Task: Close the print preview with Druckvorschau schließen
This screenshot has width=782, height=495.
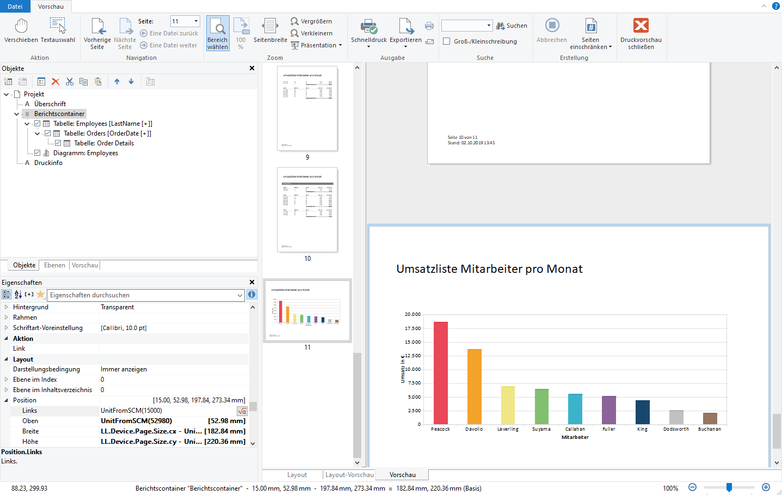Action: [x=641, y=34]
